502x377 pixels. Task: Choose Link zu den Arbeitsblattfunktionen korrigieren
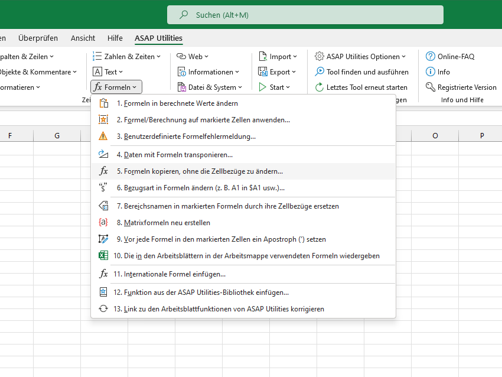243,309
